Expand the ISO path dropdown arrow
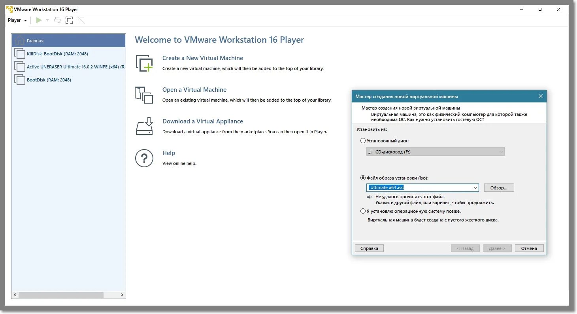The width and height of the screenshot is (577, 314). [475, 188]
